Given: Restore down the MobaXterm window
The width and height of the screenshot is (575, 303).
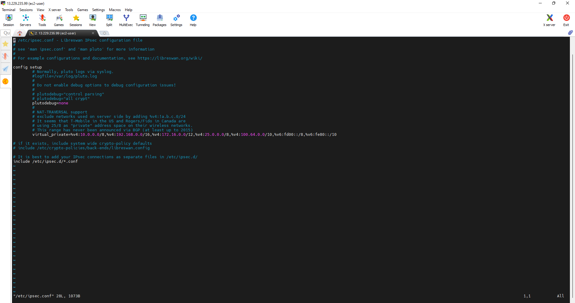Looking at the screenshot, I should (x=554, y=3).
